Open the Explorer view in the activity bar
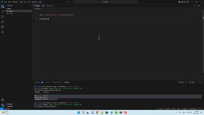The width and height of the screenshot is (204, 115). [3, 6]
